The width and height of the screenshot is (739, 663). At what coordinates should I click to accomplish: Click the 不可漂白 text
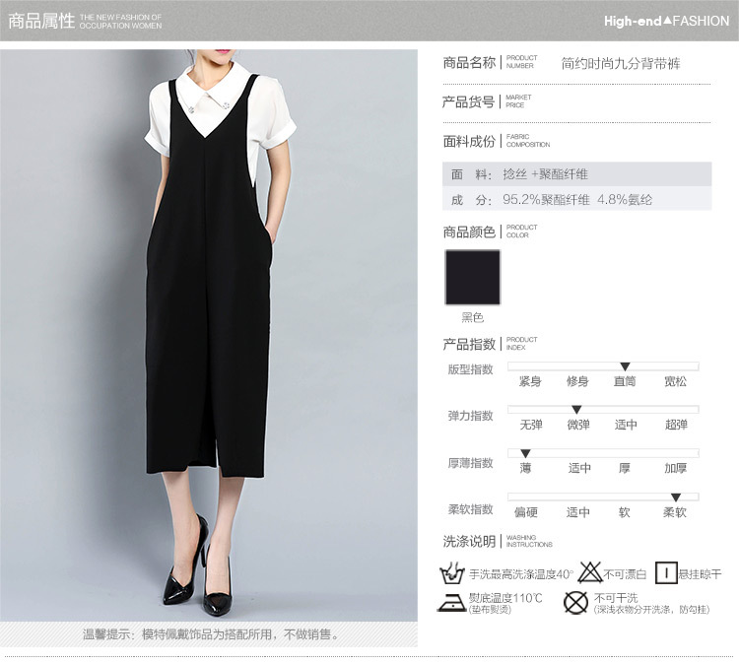[x=625, y=574]
